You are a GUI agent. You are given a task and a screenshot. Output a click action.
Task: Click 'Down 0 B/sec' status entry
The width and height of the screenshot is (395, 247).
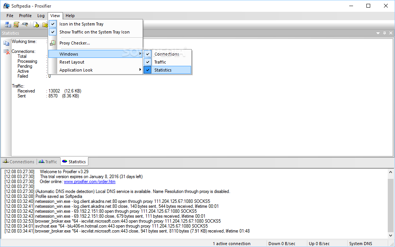point(282,244)
